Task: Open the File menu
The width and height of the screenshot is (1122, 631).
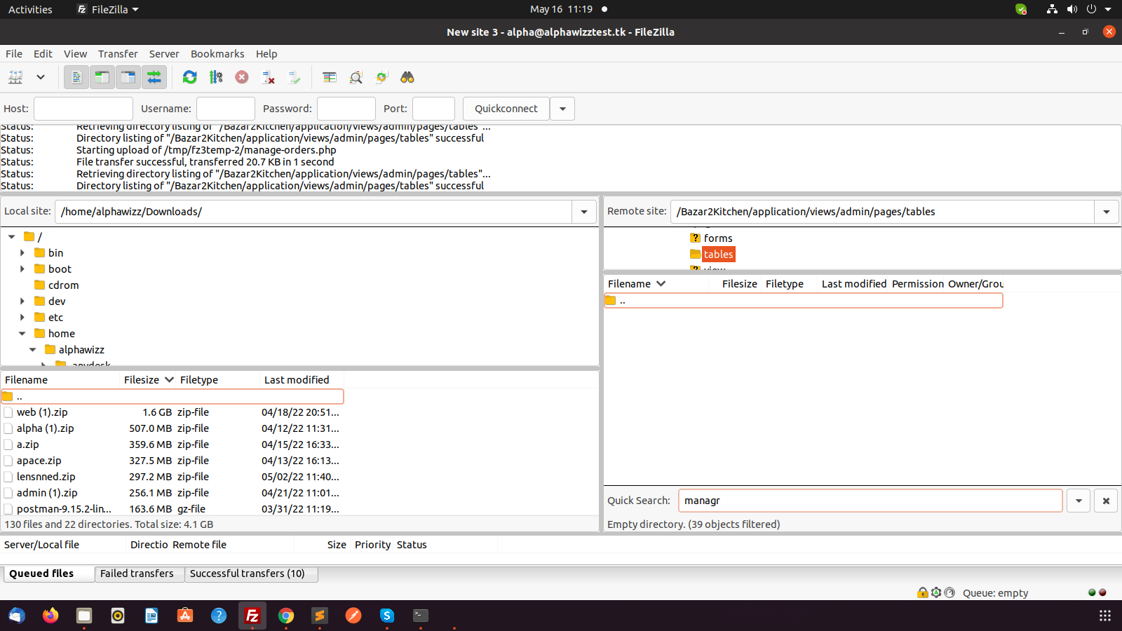Action: coord(14,54)
